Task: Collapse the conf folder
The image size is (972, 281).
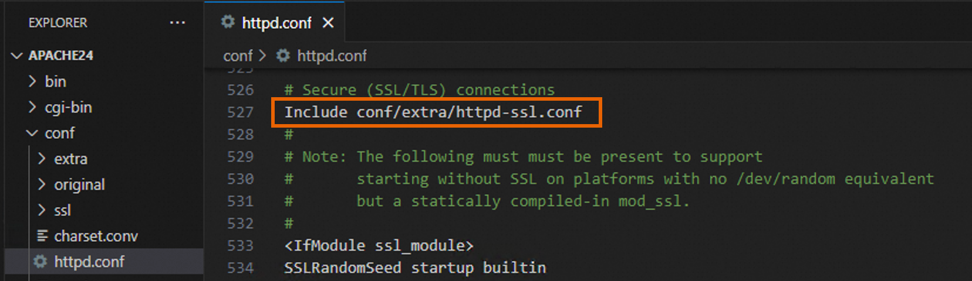Action: [33, 133]
